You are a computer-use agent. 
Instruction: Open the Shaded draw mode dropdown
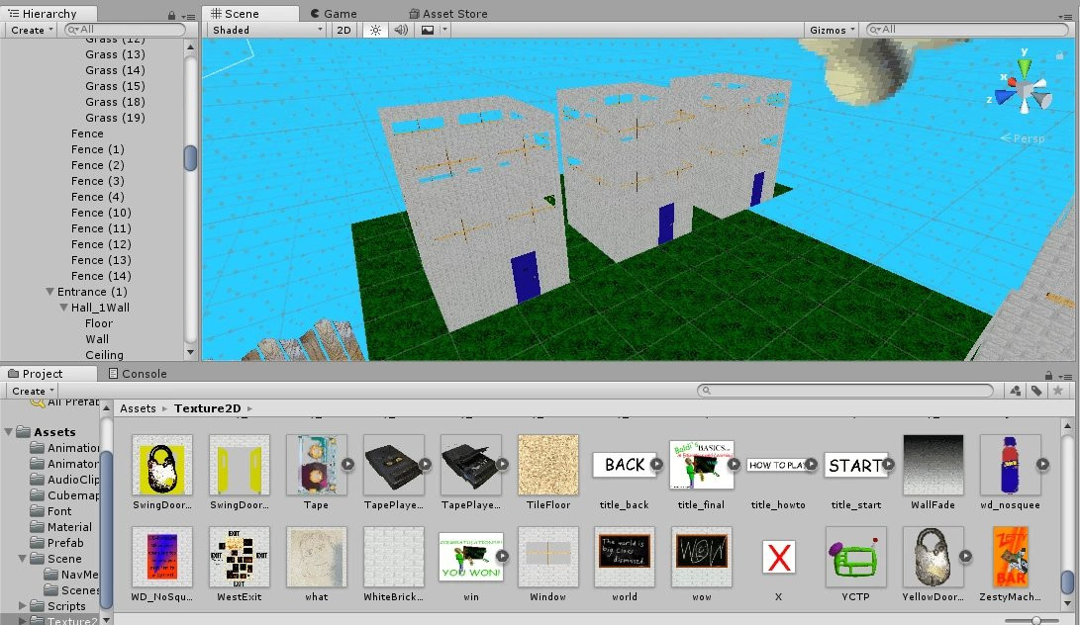[264, 30]
